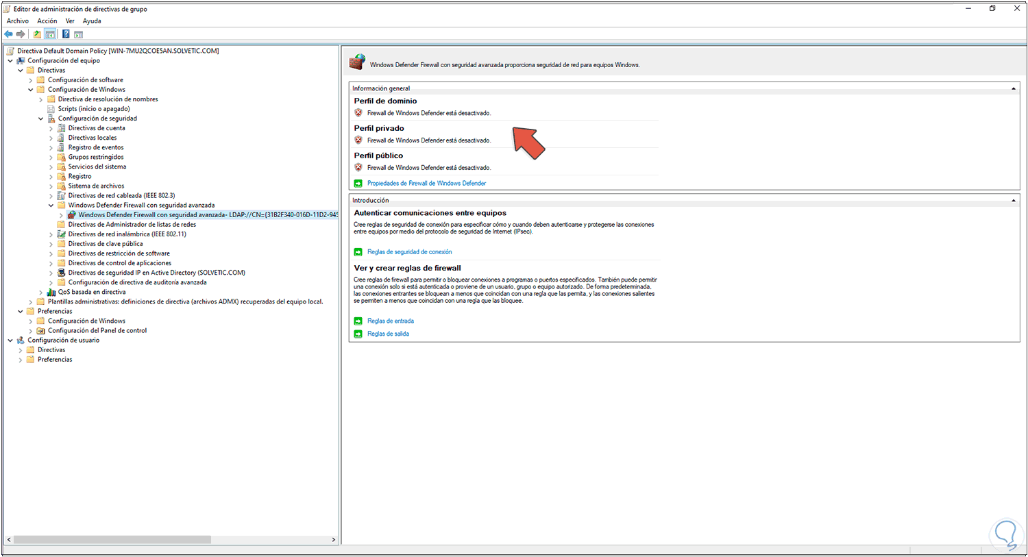The image size is (1028, 557).
Task: Expand the Directivas de clave pública node
Action: (x=51, y=244)
